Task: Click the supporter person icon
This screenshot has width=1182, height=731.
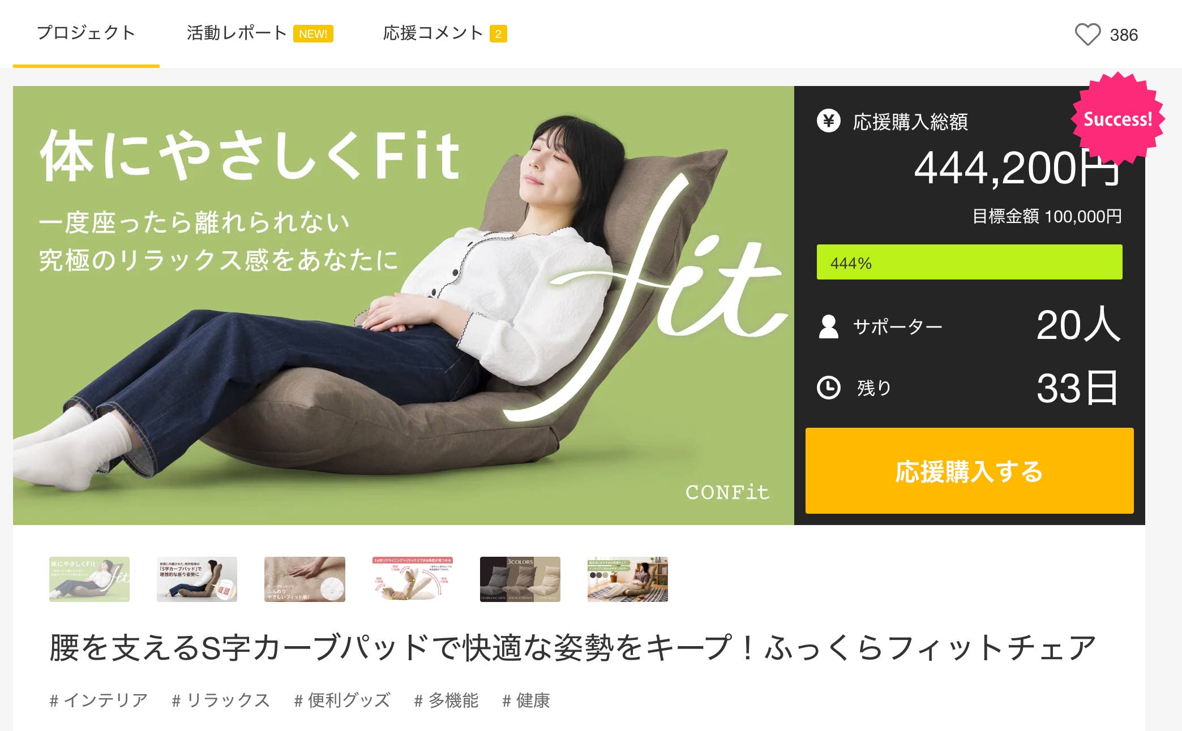Action: [829, 326]
